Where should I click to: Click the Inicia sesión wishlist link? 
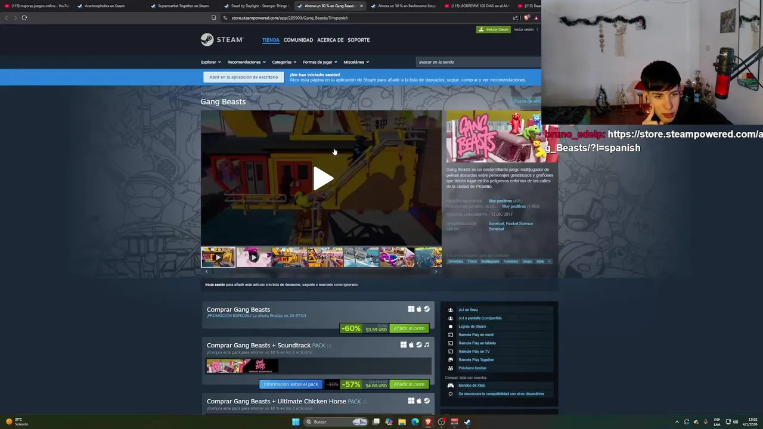(x=215, y=285)
